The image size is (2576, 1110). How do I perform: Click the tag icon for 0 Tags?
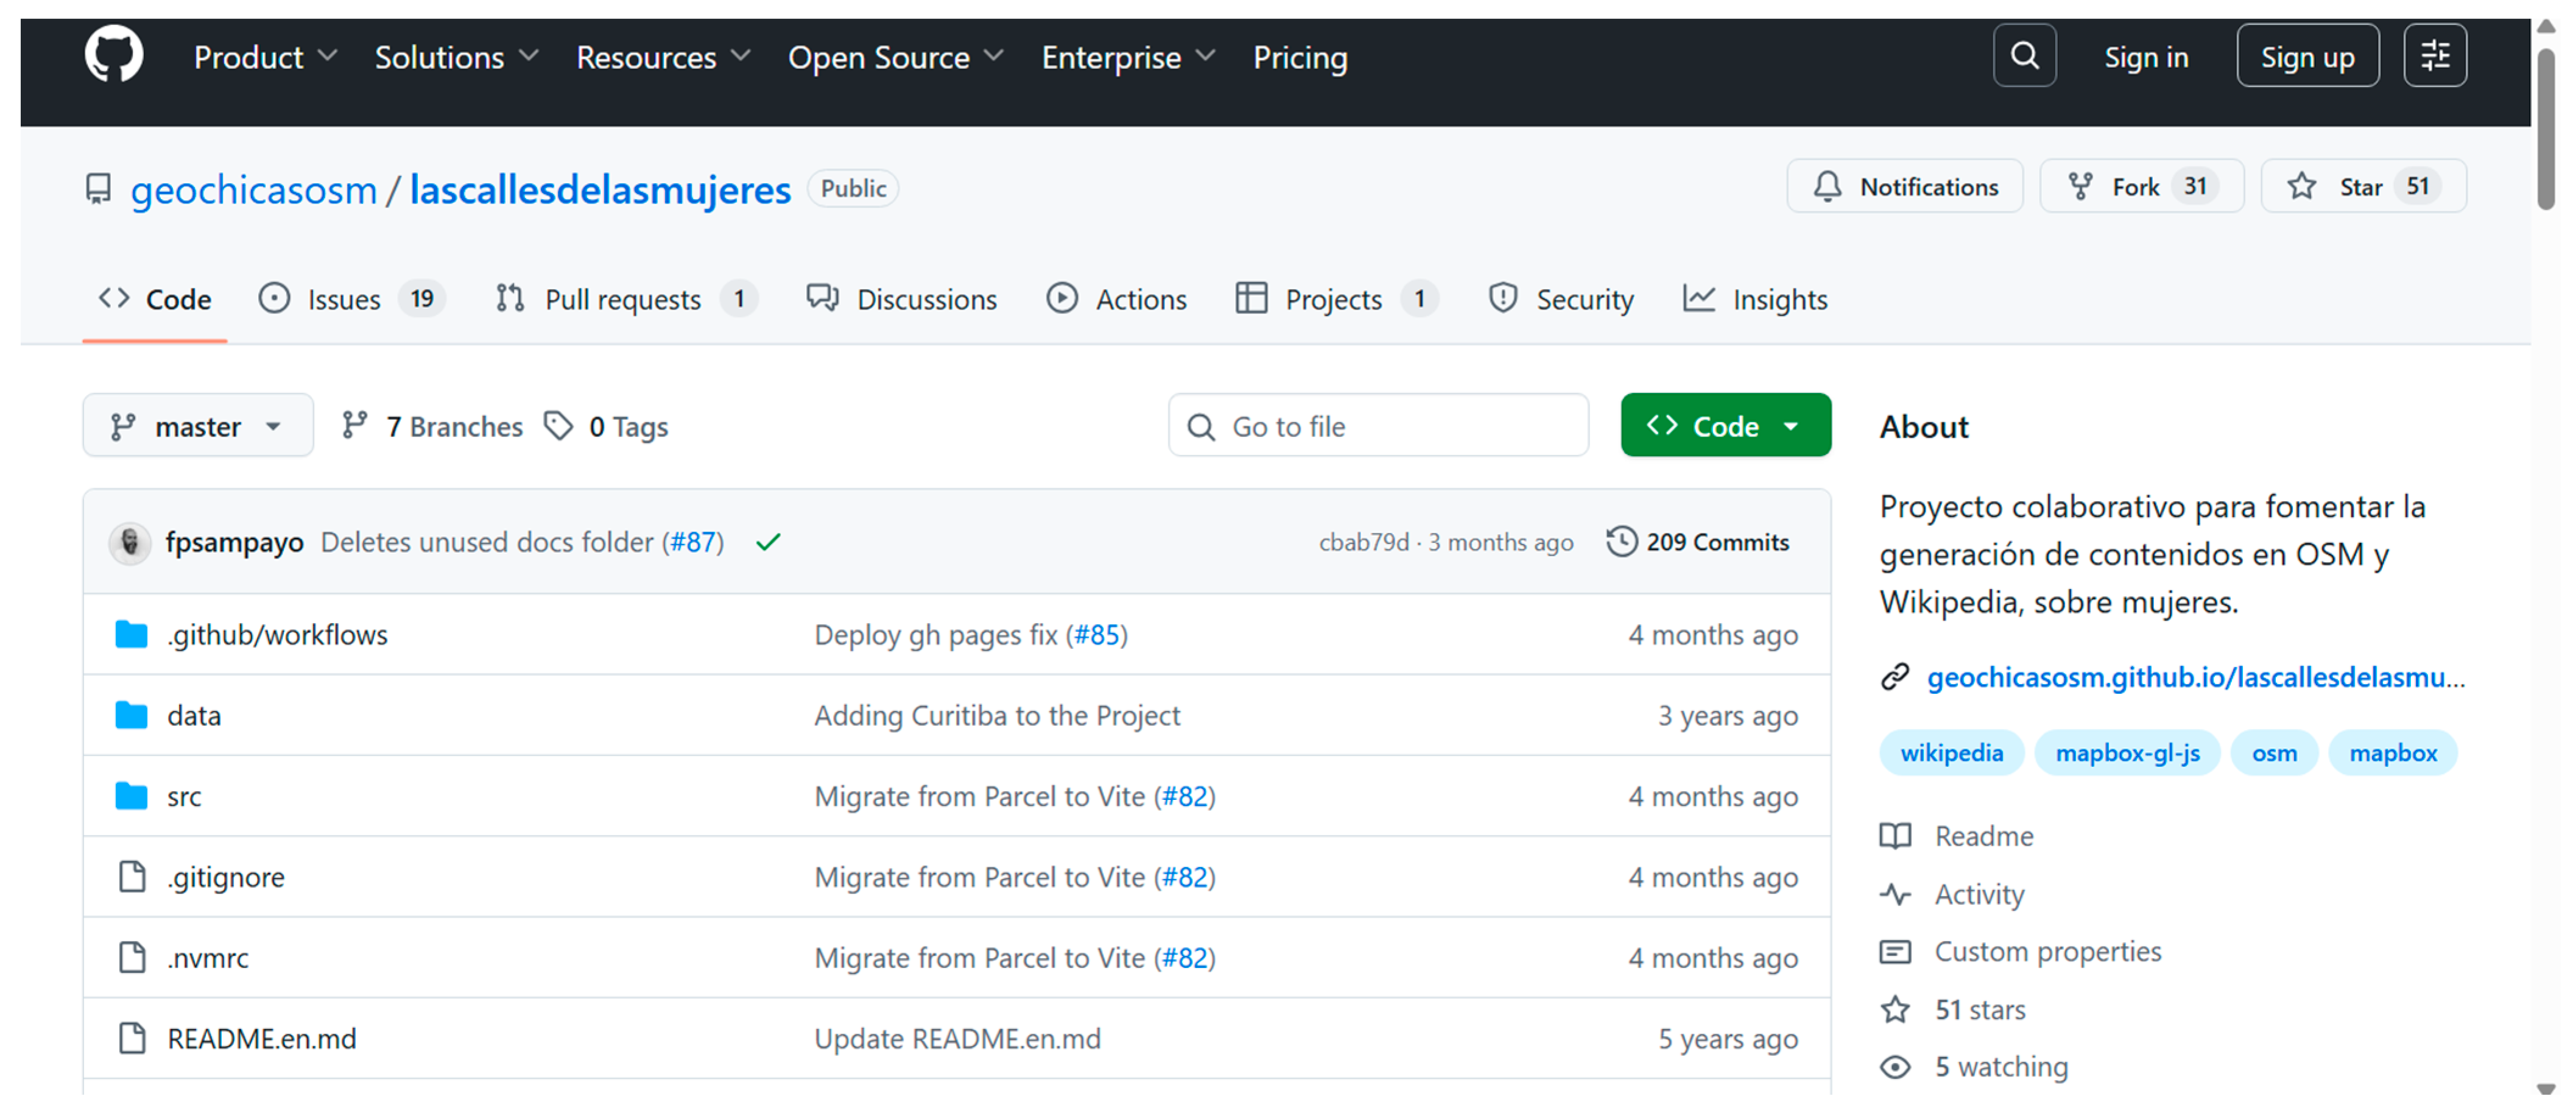pos(558,426)
